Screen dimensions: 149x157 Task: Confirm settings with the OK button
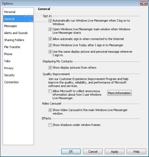tap(71, 152)
